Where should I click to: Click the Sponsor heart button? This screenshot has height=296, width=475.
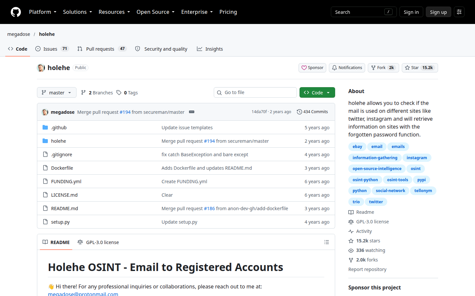point(312,68)
